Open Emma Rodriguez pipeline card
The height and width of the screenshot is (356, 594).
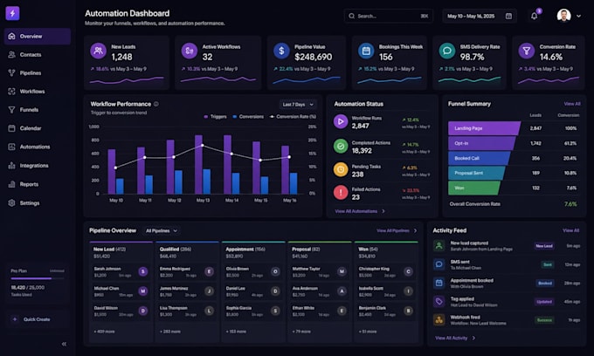pyautogui.click(x=187, y=271)
